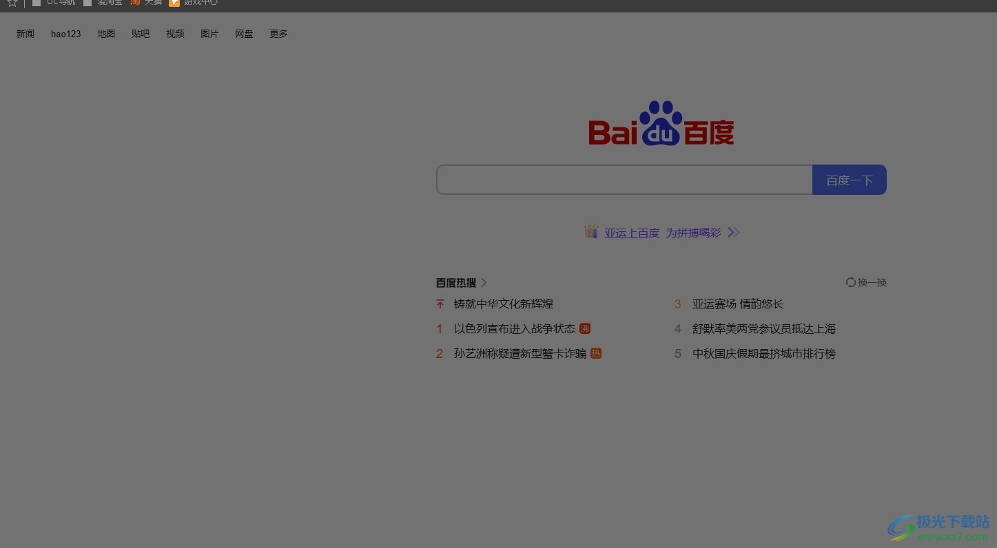The width and height of the screenshot is (997, 548).
Task: Click rank number 2 in hot list
Action: (440, 354)
